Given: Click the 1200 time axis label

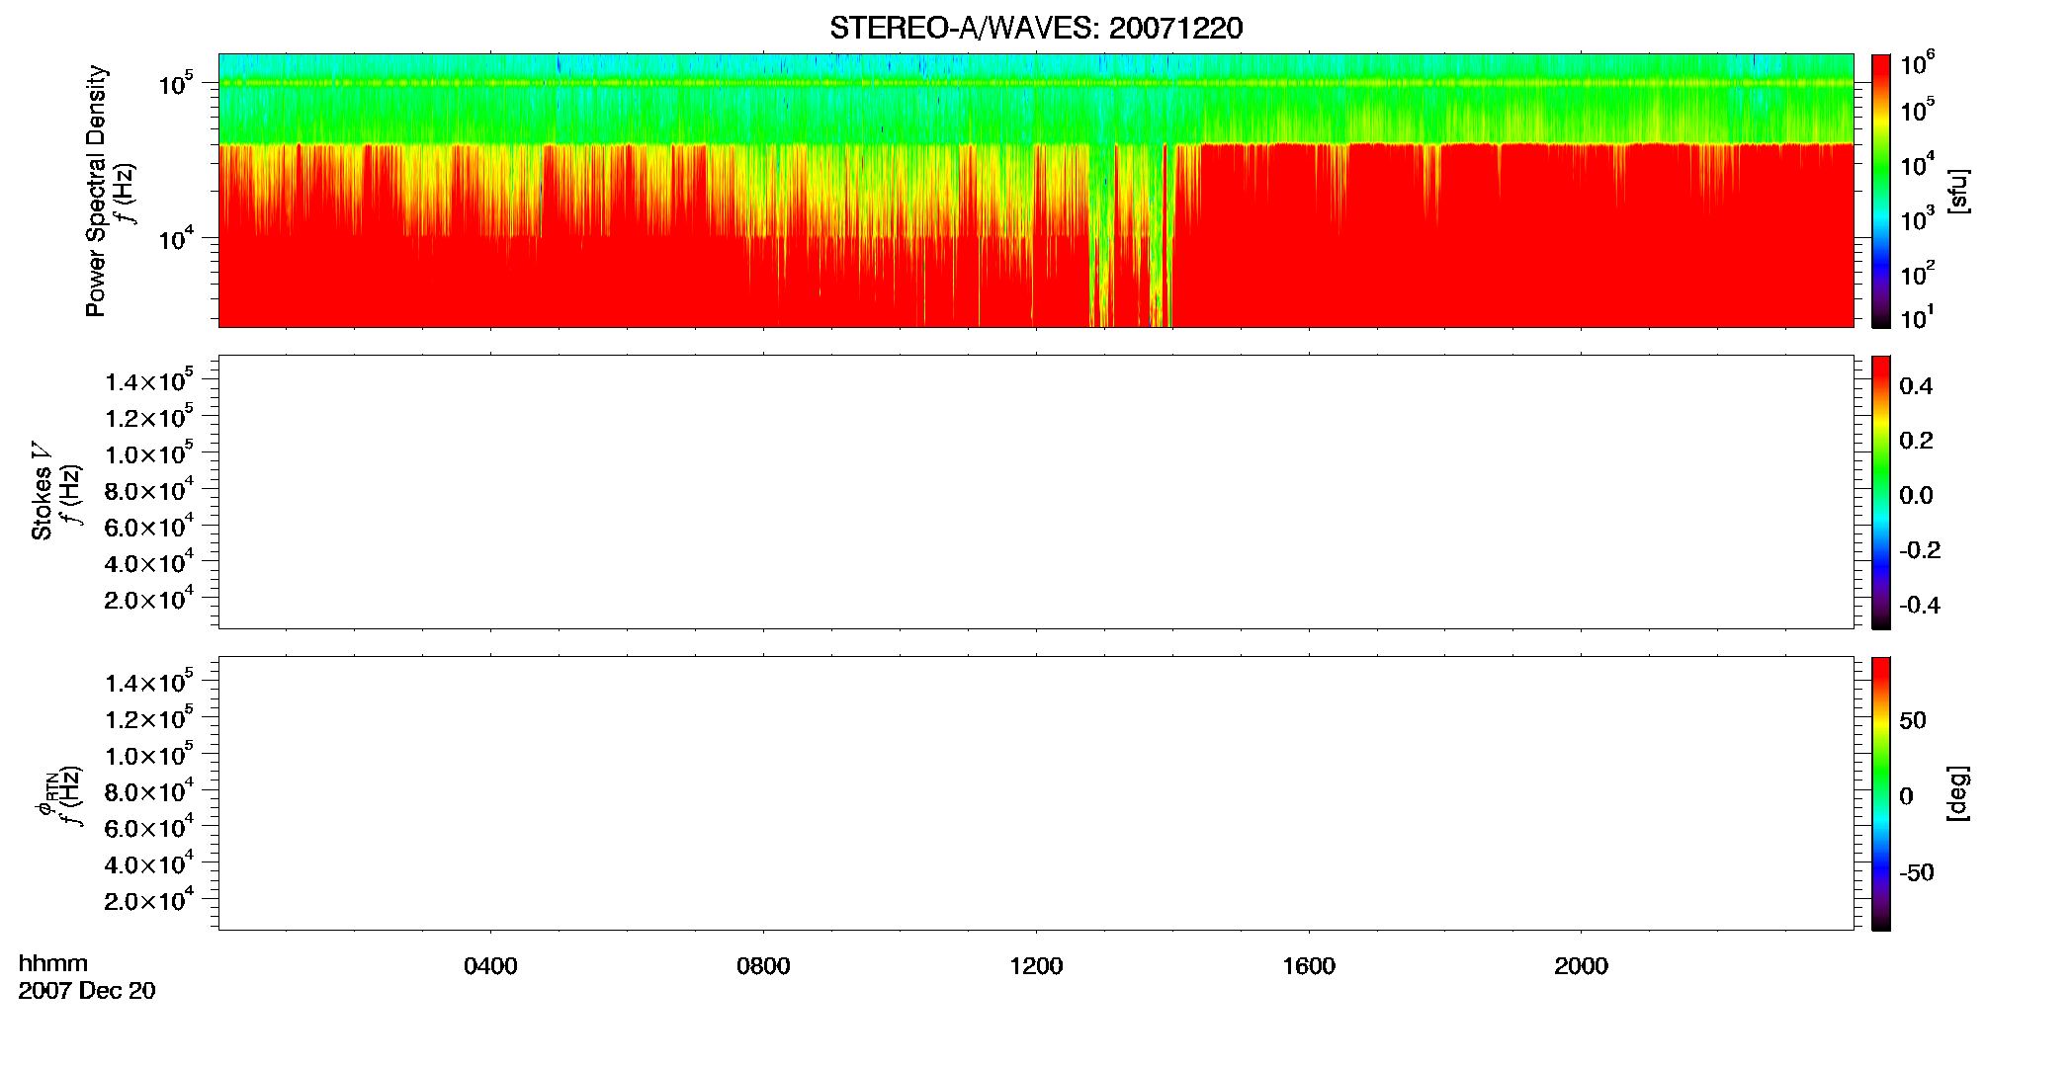Looking at the screenshot, I should pos(1036,966).
